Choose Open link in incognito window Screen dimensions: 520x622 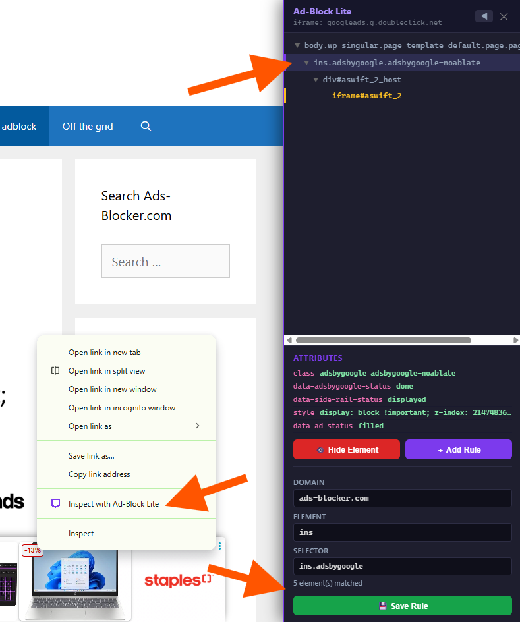coord(127,408)
